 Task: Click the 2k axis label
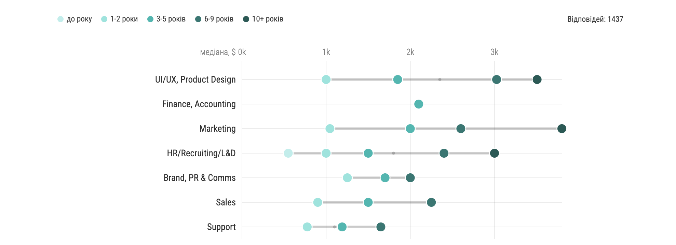tap(410, 52)
